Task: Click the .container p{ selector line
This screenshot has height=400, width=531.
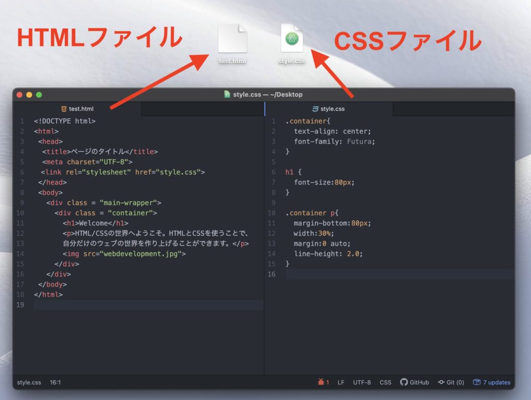Action: click(x=312, y=213)
